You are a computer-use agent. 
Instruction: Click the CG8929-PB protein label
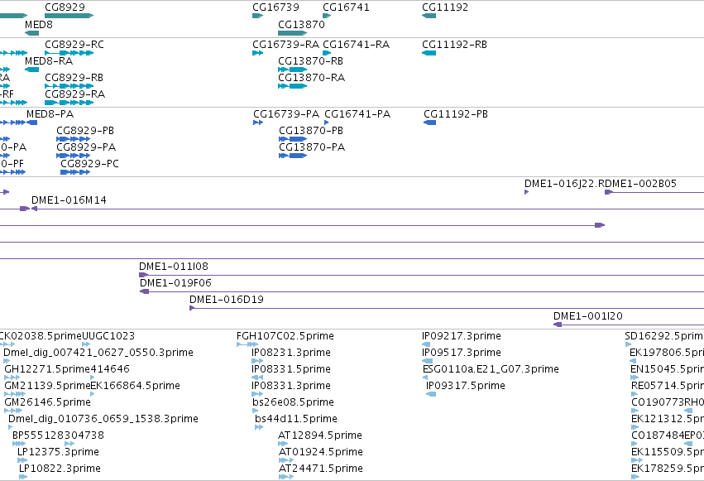[85, 131]
